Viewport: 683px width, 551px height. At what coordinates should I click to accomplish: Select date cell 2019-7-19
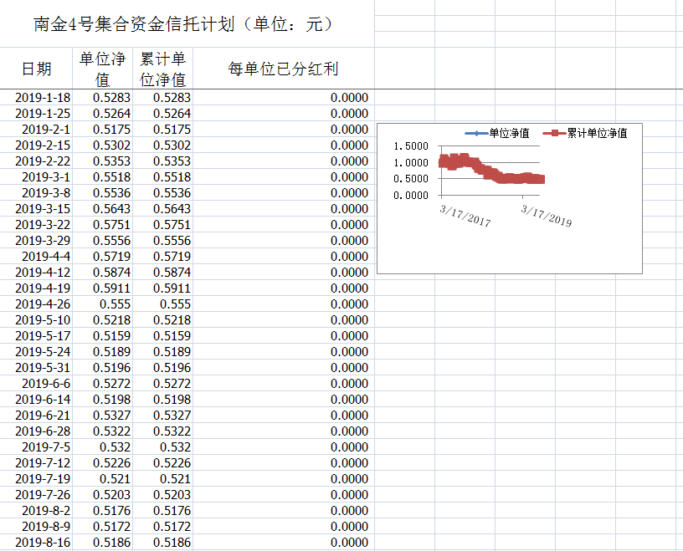click(36, 479)
